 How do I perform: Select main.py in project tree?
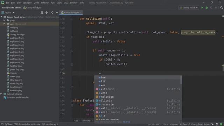14,73
